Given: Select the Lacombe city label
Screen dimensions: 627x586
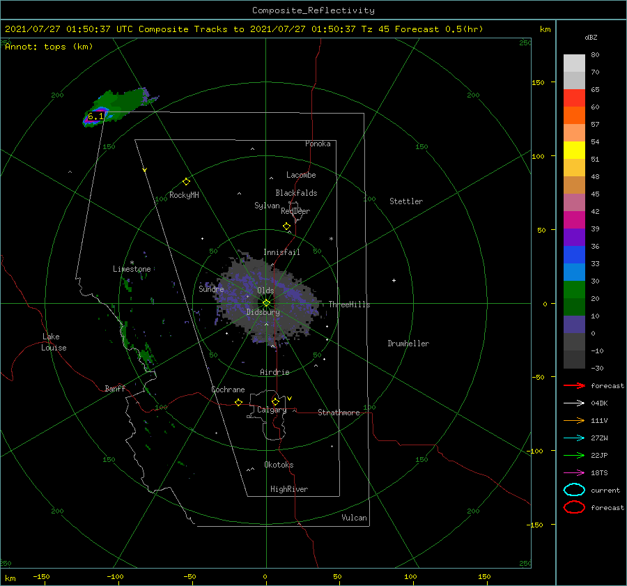Looking at the screenshot, I should (301, 175).
